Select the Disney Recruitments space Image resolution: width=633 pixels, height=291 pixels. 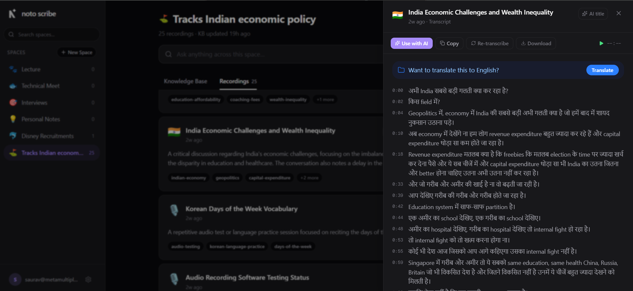52,136
